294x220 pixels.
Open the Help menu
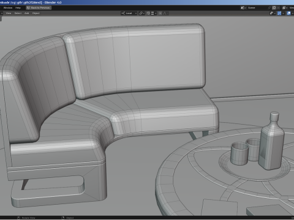pos(18,8)
